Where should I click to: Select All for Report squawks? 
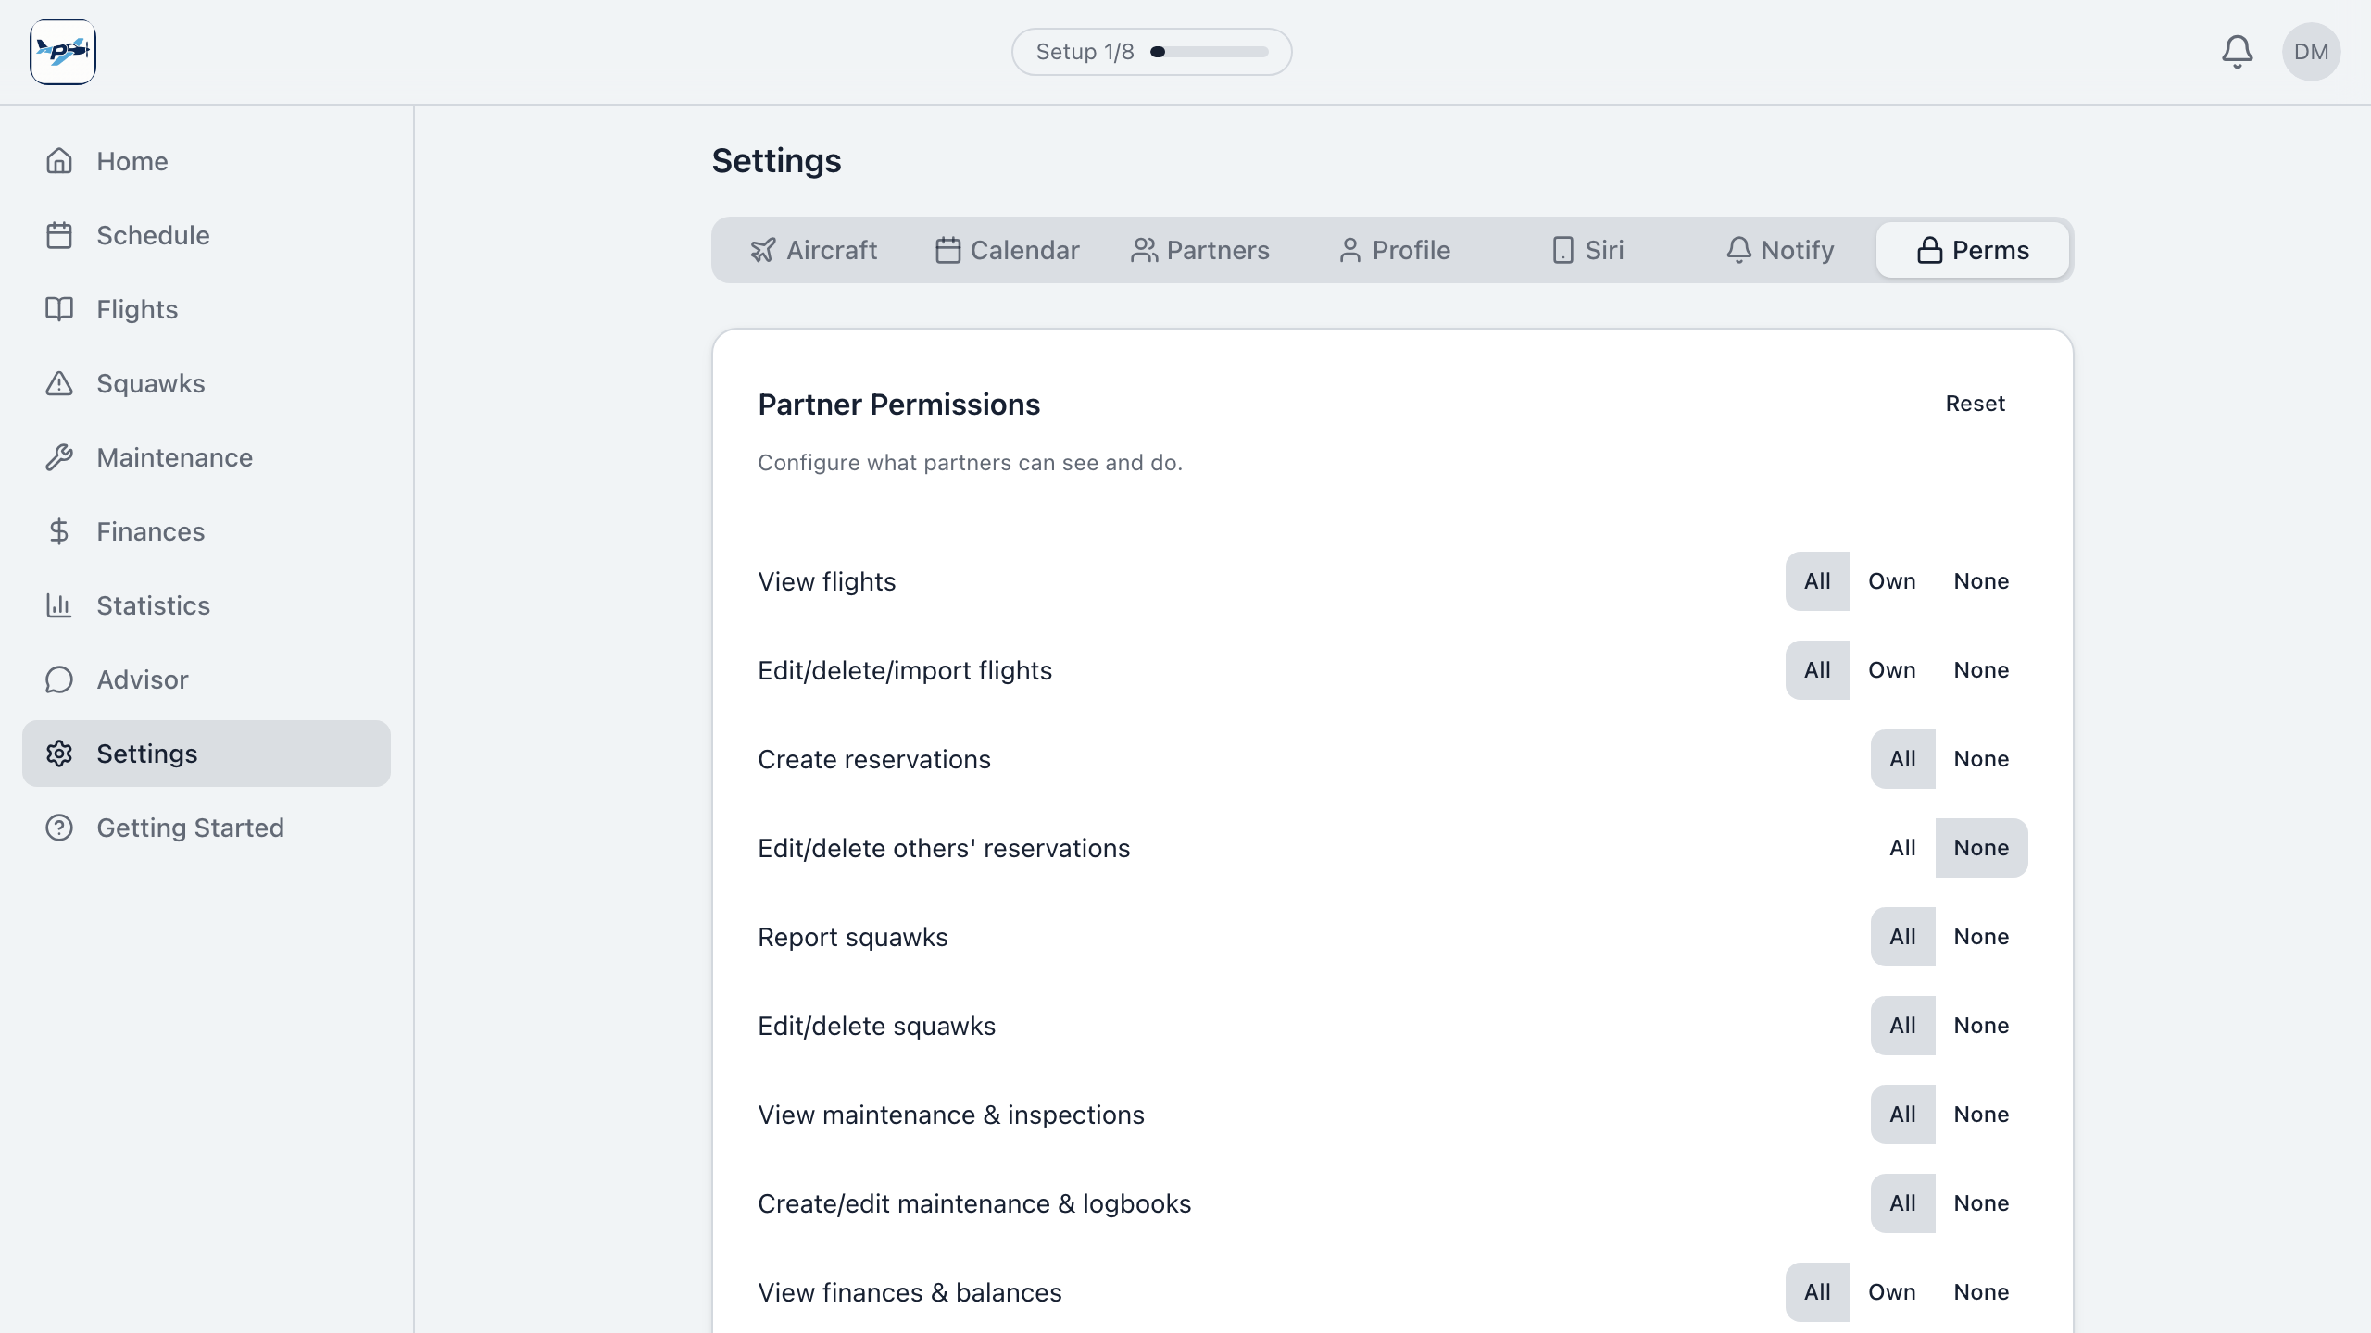(x=1902, y=937)
